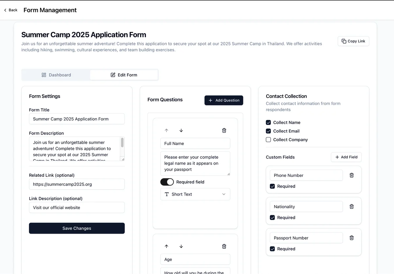The height and width of the screenshot is (274, 394).
Task: Move Full Name question down
Action: [x=181, y=130]
